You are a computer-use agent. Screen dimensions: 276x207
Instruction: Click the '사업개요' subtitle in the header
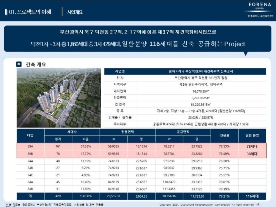coord(75,12)
